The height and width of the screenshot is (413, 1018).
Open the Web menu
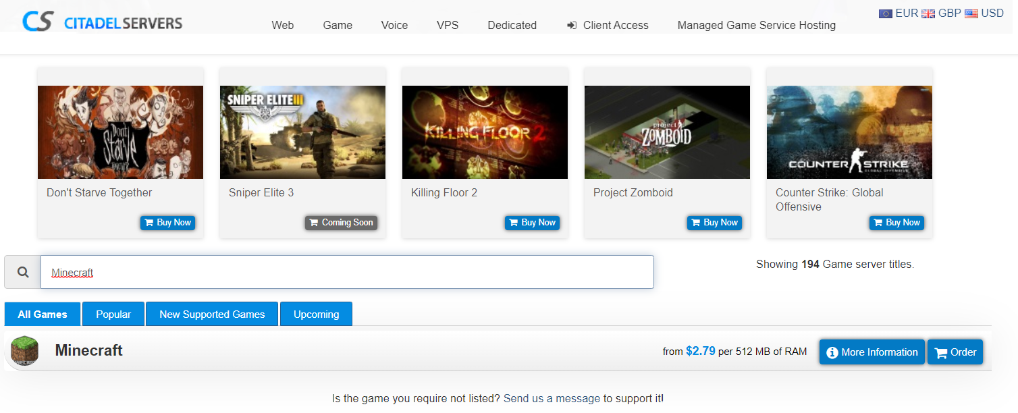click(283, 25)
